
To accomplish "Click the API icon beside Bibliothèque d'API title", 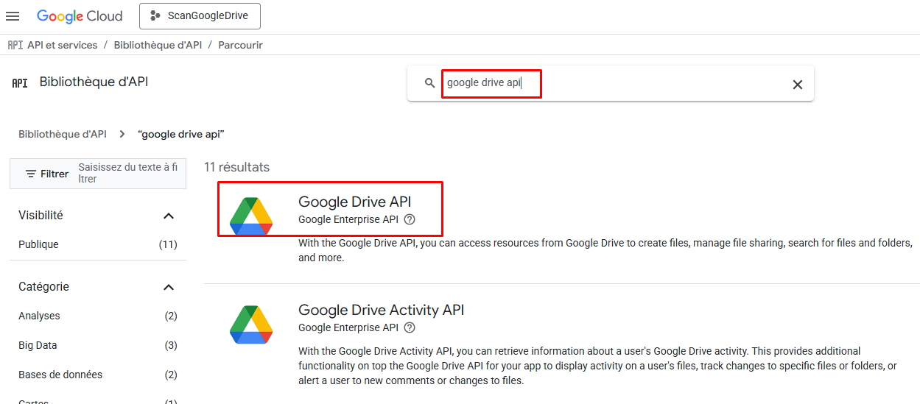I will pyautogui.click(x=20, y=83).
